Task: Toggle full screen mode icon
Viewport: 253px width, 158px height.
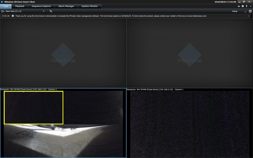Action: click(250, 12)
